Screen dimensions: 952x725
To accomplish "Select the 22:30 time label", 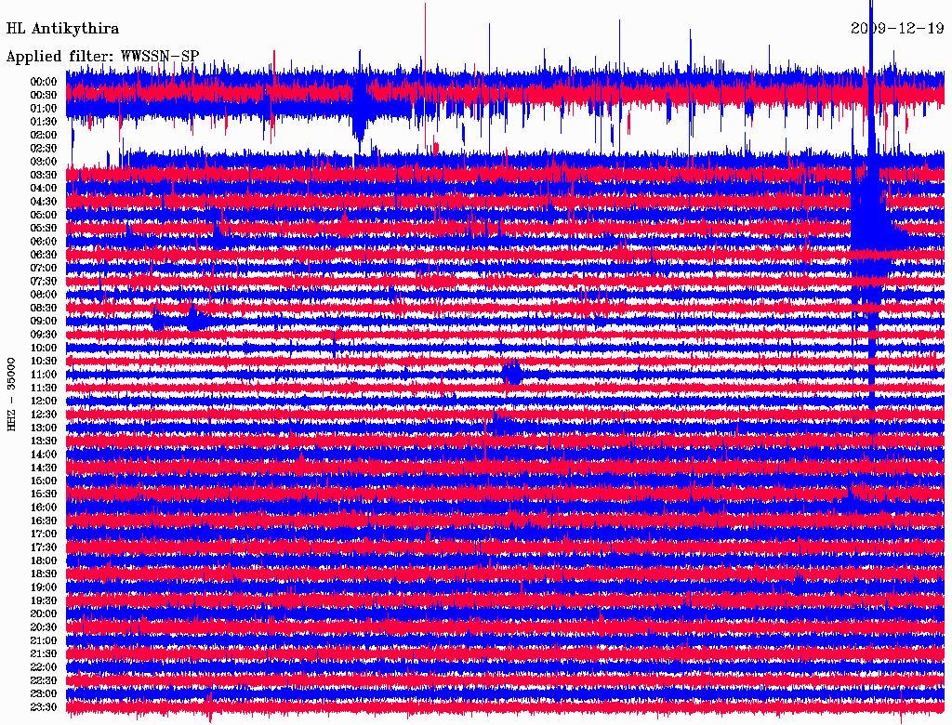I will 44,680.
